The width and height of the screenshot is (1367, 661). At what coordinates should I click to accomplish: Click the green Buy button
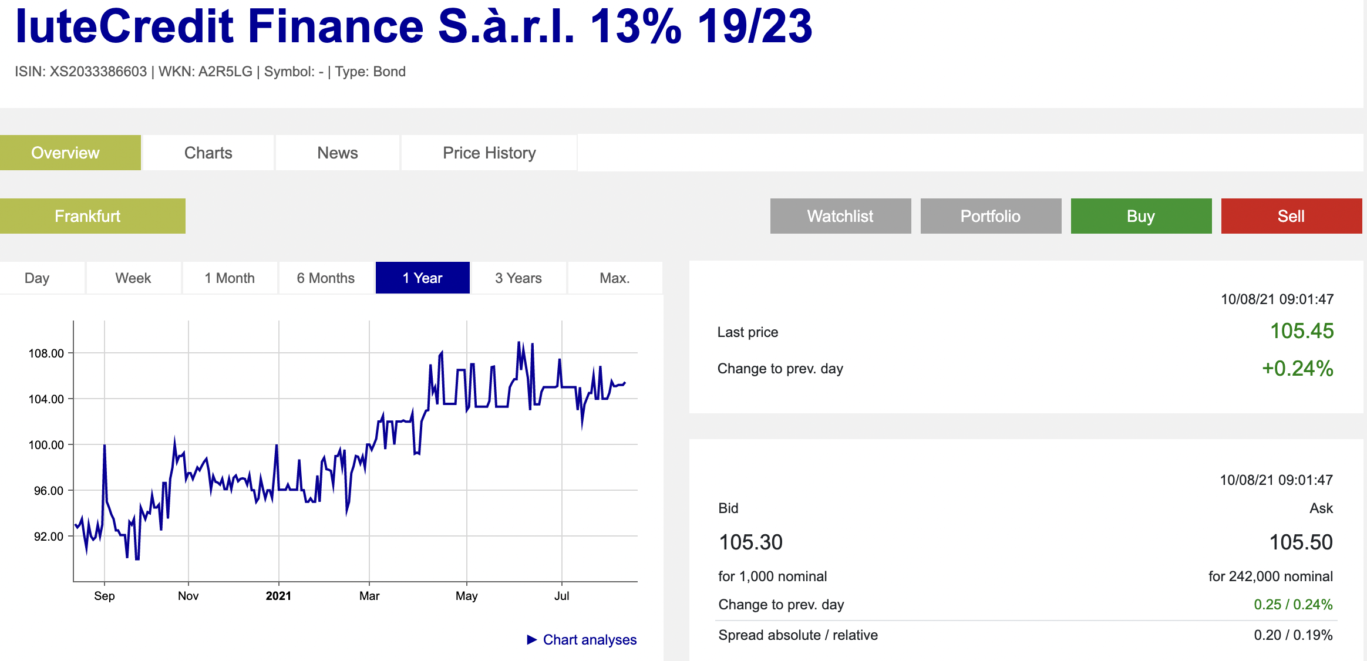(1142, 216)
